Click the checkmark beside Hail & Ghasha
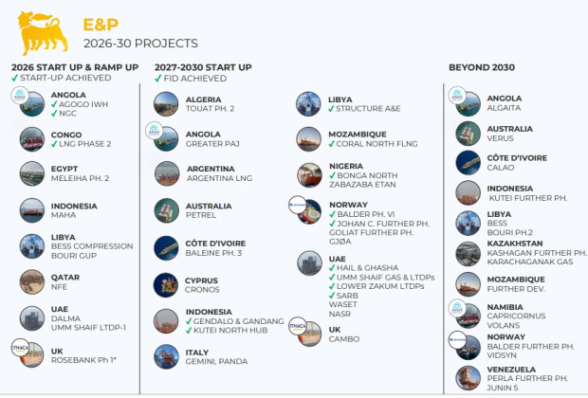This screenshot has width=588, height=398. 332,268
